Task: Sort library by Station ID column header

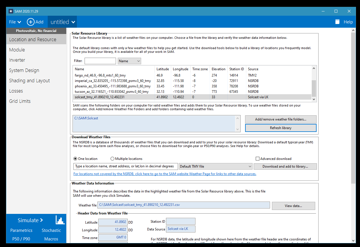Action: (x=237, y=69)
